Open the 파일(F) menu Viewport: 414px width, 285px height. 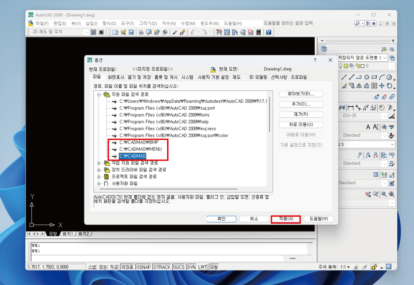[x=42, y=24]
